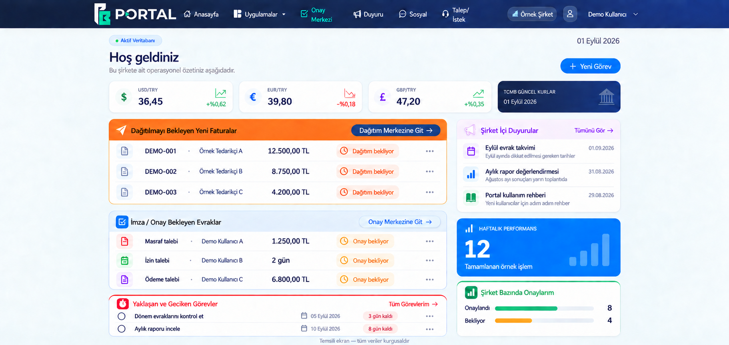
Task: Click the document icon for DEMO-002
Action: pyautogui.click(x=124, y=172)
